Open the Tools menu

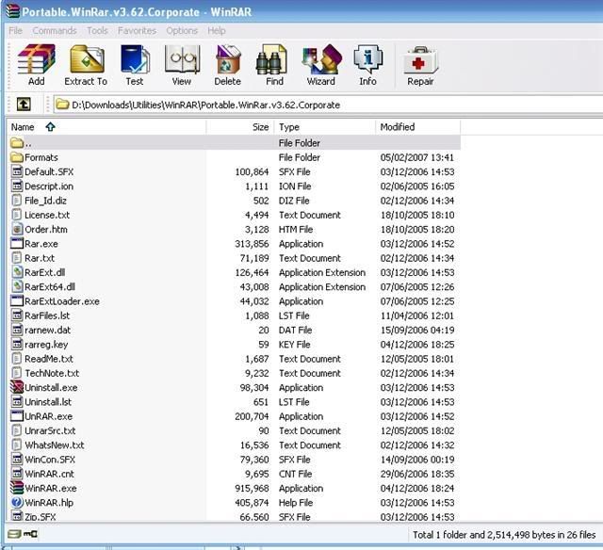pos(97,30)
